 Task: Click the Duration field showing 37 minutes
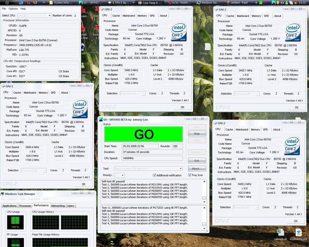[152, 152]
